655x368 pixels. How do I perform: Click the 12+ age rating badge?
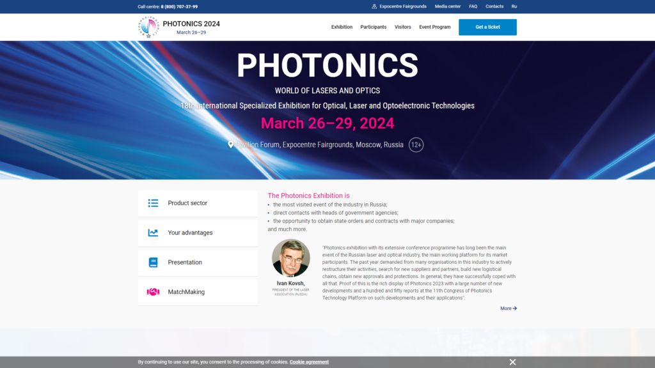point(416,145)
